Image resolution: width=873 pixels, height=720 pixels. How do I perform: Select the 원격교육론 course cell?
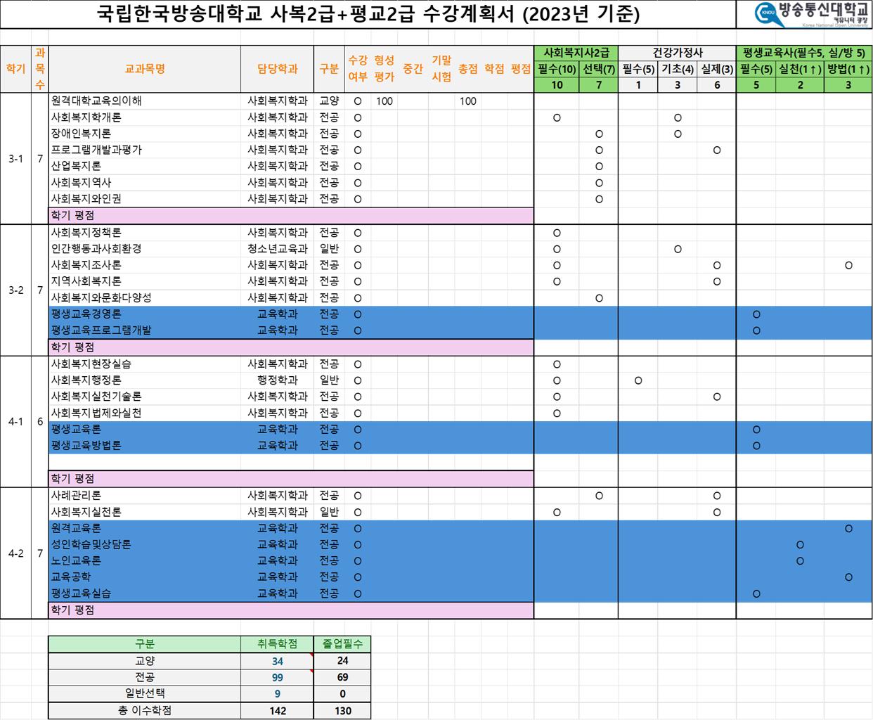coord(145,529)
